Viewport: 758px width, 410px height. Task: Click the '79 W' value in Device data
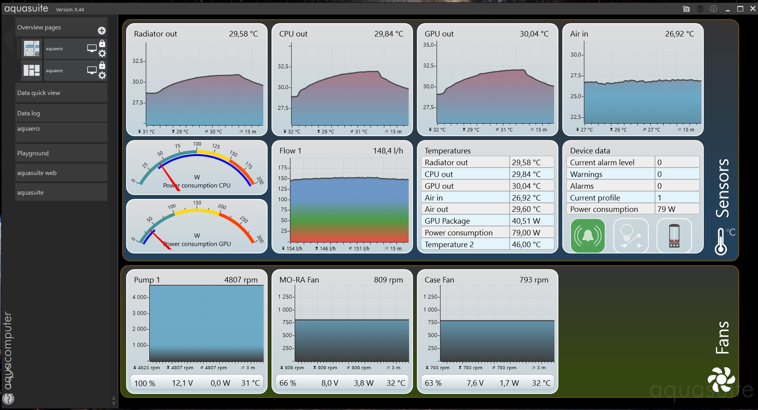(666, 209)
